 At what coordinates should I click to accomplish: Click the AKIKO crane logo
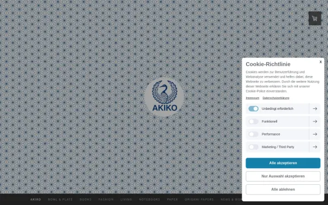[164, 97]
